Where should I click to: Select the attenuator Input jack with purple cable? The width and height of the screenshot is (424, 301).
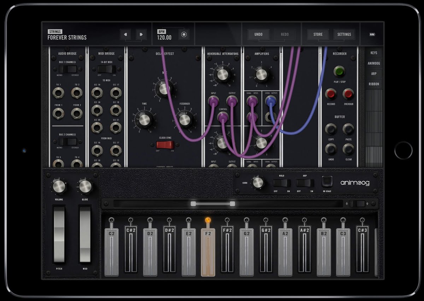point(213,102)
